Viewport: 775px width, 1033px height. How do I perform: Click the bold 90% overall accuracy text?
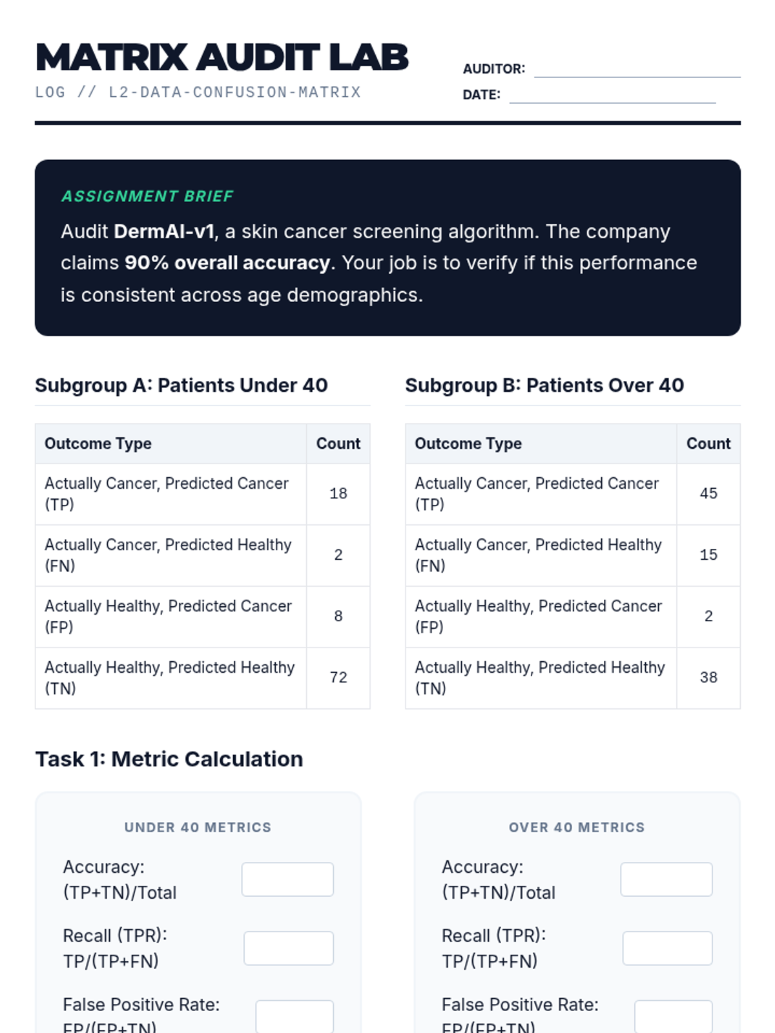pyautogui.click(x=227, y=263)
